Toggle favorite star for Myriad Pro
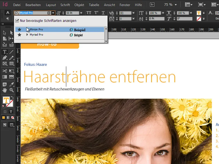The width and height of the screenshot is (219, 164). click(x=19, y=35)
